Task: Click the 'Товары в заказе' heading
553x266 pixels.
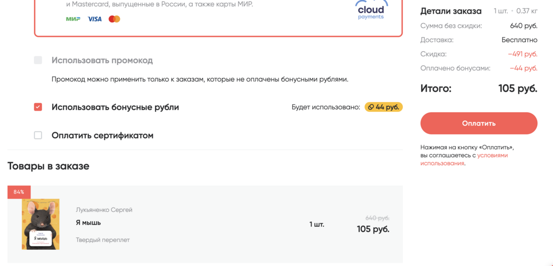Action: [x=48, y=166]
